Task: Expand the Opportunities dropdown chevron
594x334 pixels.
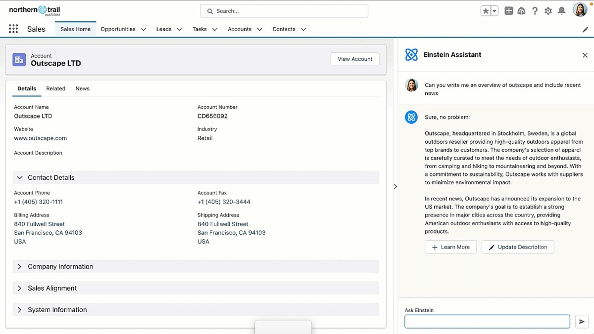Action: click(x=144, y=30)
